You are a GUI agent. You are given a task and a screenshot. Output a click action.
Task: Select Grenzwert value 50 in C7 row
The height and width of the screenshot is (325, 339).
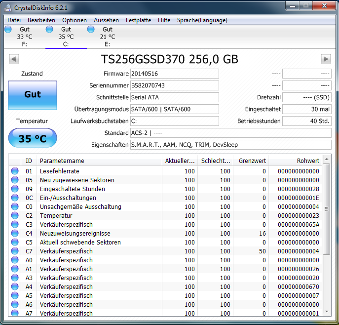(x=262, y=251)
